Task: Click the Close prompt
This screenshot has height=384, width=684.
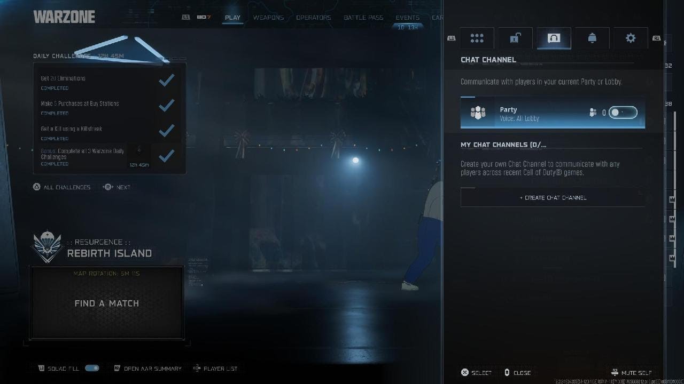Action: [517, 373]
